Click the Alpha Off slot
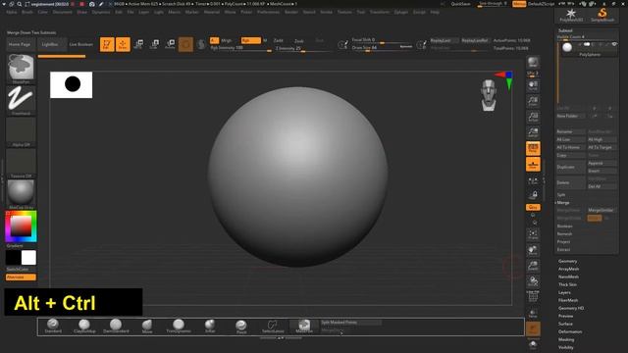This screenshot has height=353, width=628. (21, 131)
